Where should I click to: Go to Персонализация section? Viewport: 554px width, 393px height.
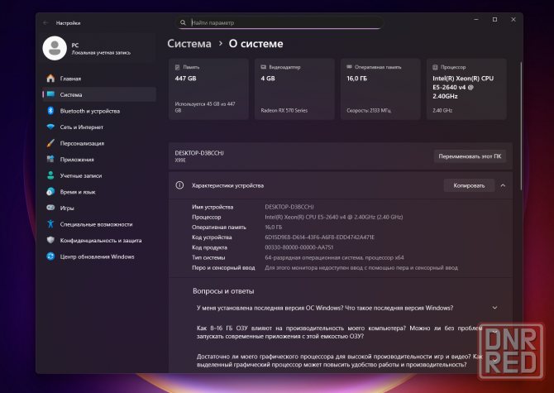click(99, 143)
